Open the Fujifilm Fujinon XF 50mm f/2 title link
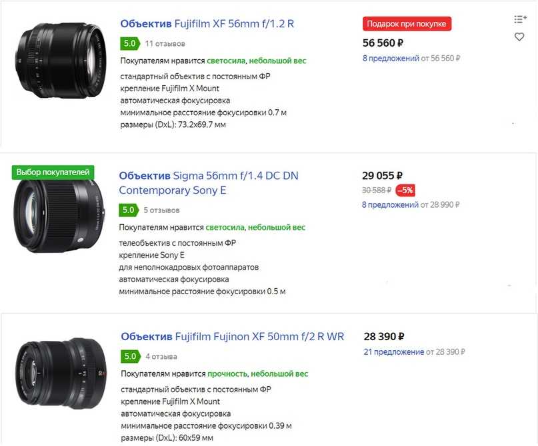The height and width of the screenshot is (446, 538). click(232, 337)
